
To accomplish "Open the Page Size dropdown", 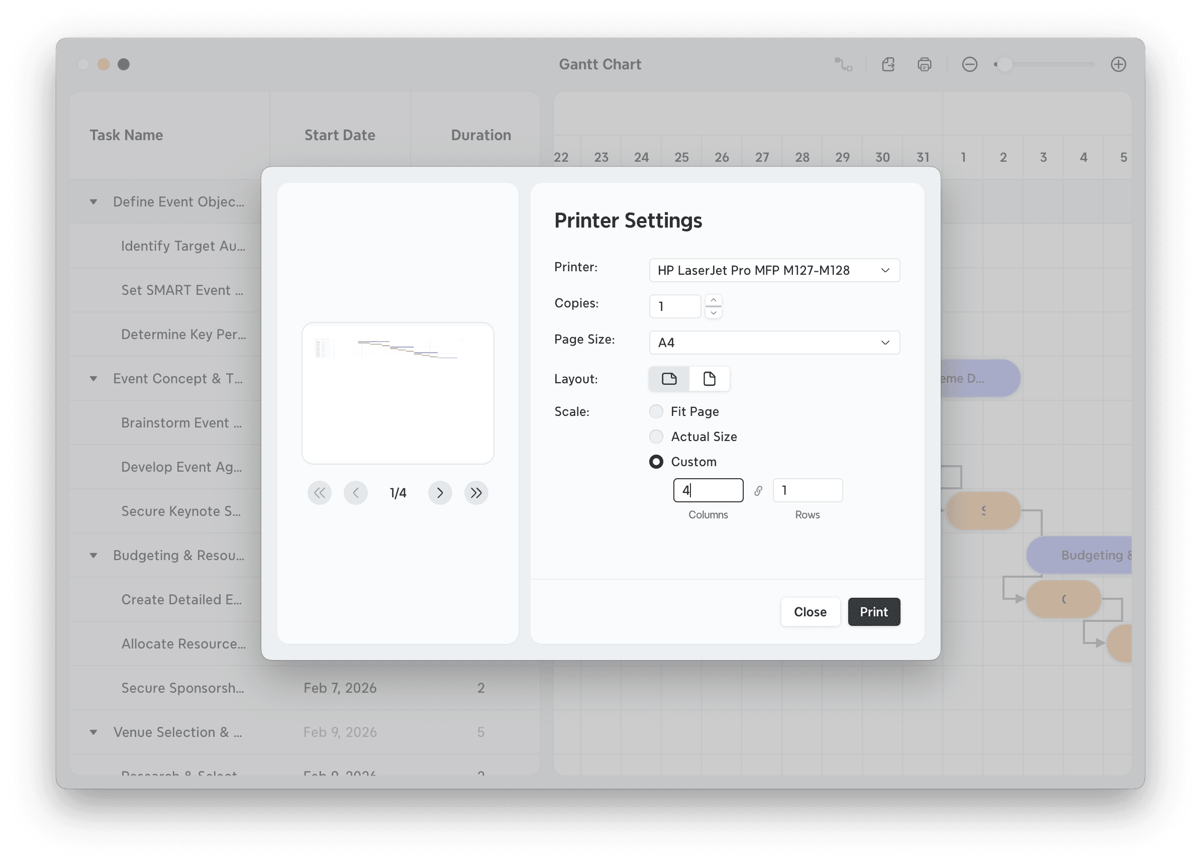I will coord(774,343).
